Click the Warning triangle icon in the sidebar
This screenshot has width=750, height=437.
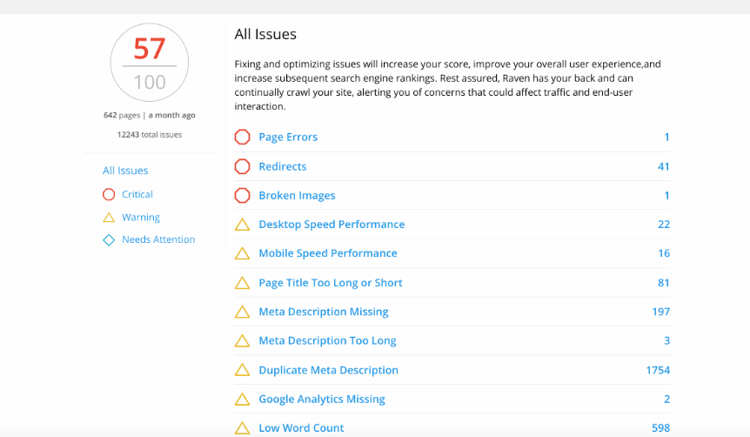[109, 218]
